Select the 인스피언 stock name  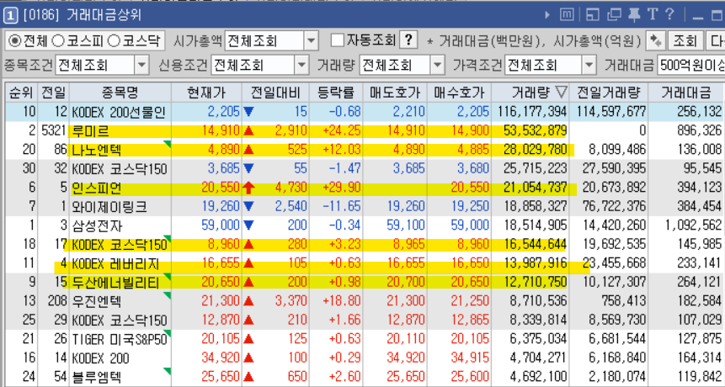(x=97, y=188)
